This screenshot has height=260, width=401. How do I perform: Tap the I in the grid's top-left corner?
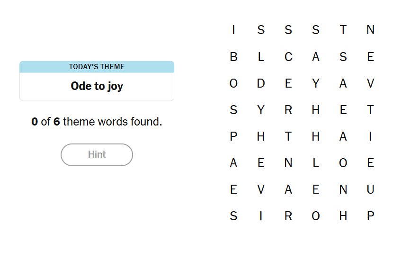pyautogui.click(x=233, y=30)
